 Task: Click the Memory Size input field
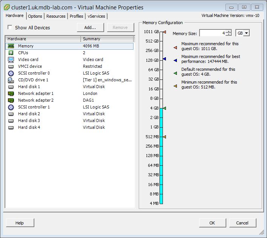(212, 33)
